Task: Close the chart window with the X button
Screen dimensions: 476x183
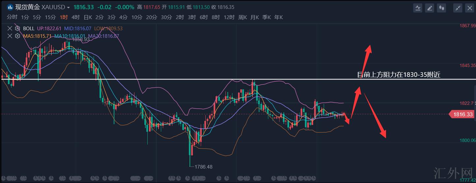Action: pos(469,8)
